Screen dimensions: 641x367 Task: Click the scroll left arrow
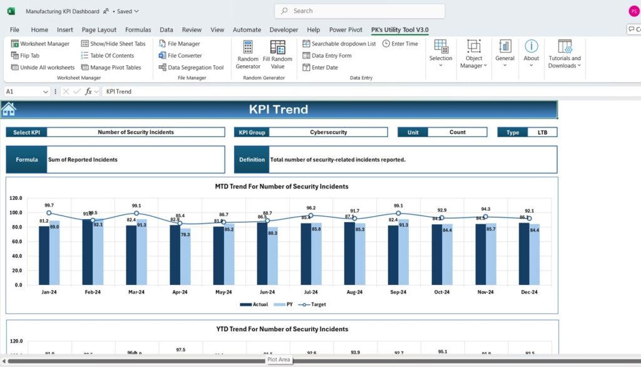tap(4, 361)
